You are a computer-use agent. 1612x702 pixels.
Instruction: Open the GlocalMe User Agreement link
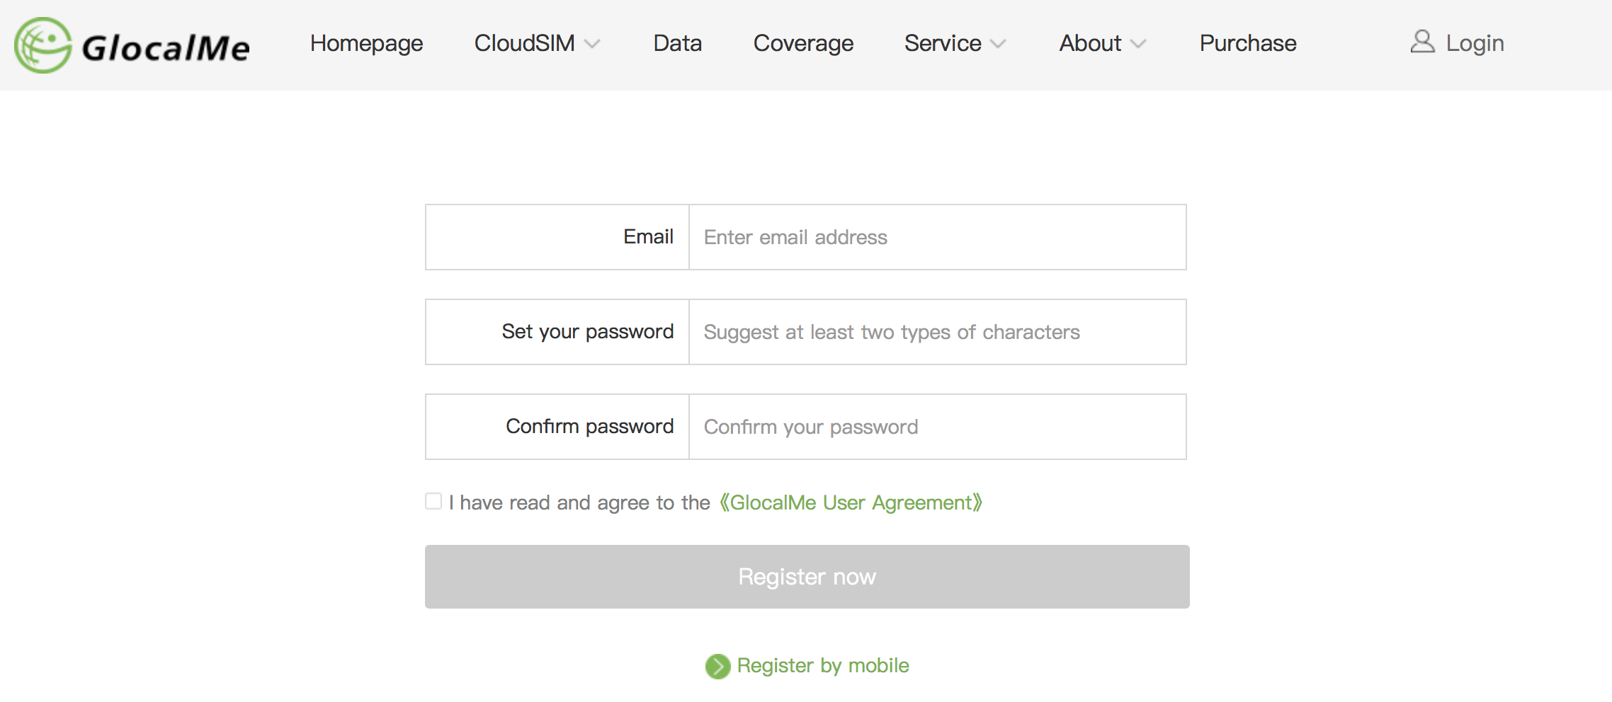[x=851, y=502]
